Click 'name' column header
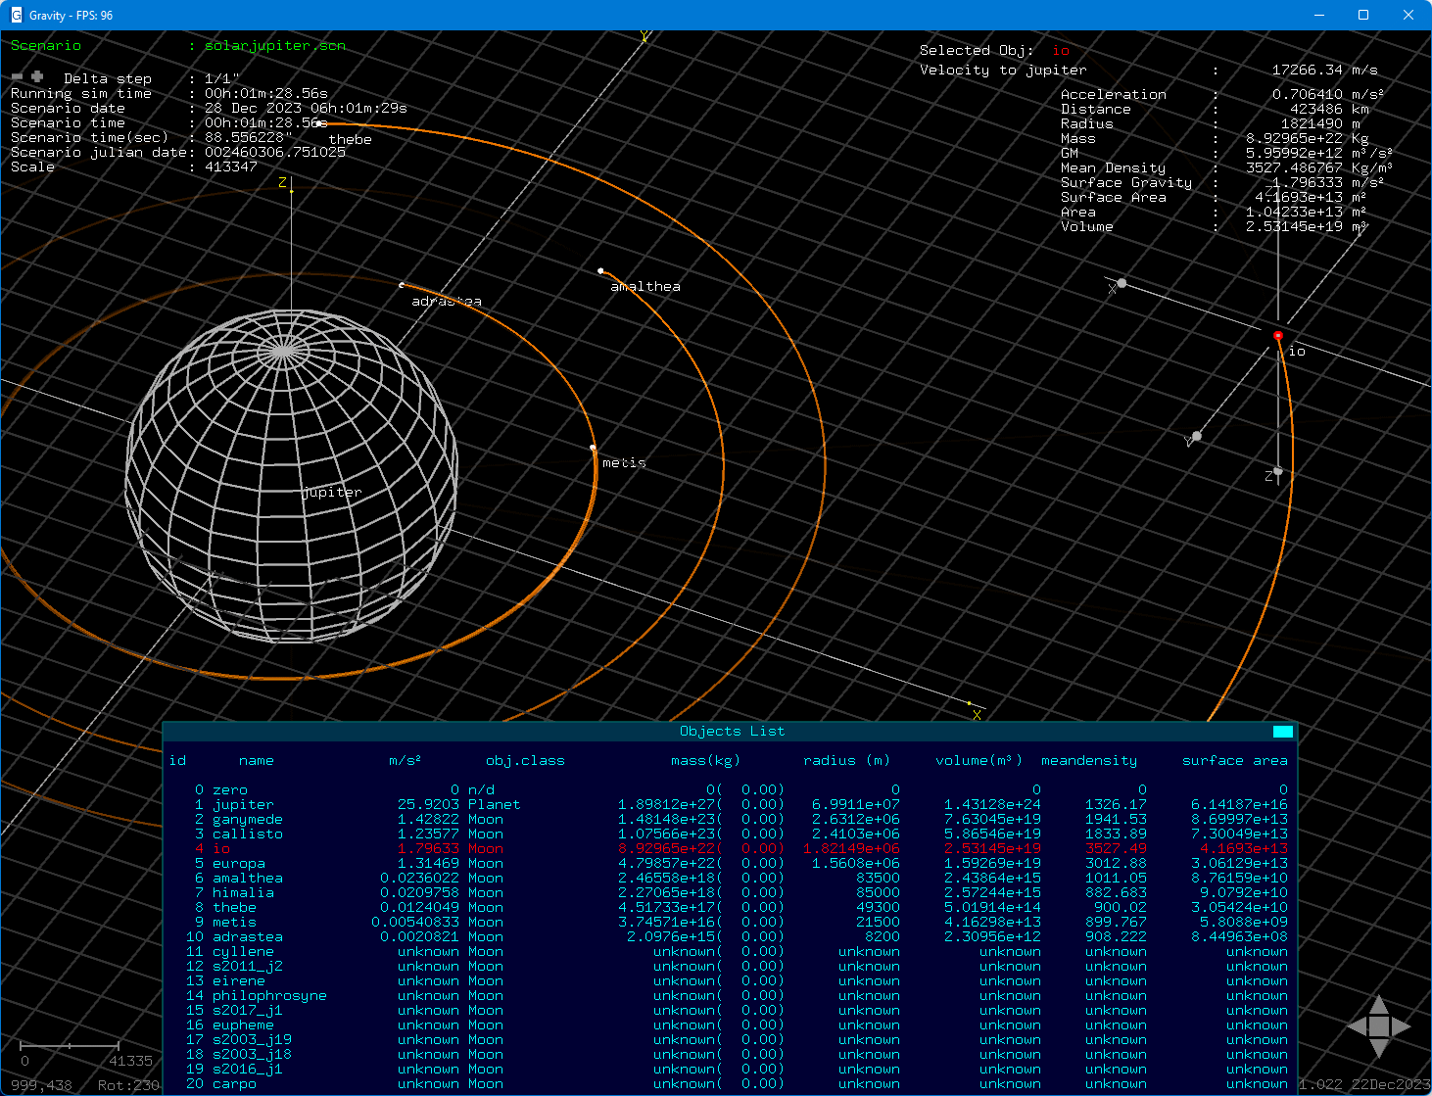This screenshot has width=1432, height=1096. [256, 761]
